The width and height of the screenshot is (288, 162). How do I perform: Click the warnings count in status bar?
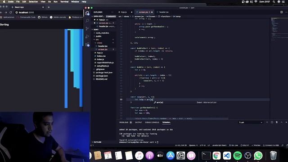[92, 145]
